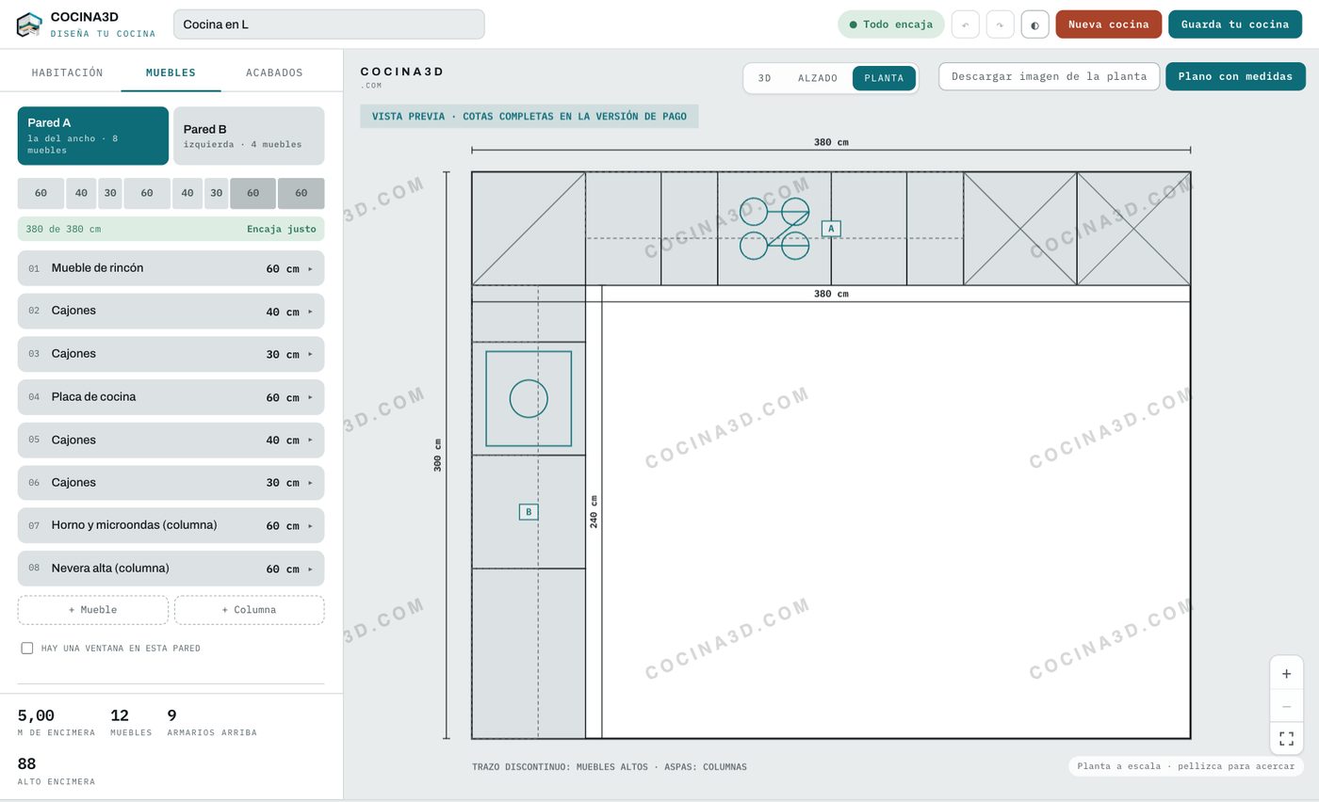Zoom out of the floor plan
This screenshot has width=1319, height=802.
(1286, 706)
